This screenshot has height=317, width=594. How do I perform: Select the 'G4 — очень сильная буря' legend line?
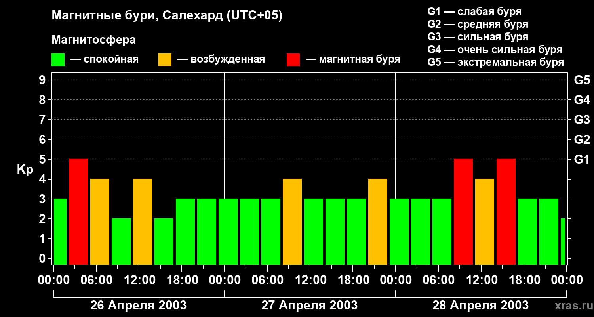click(495, 50)
